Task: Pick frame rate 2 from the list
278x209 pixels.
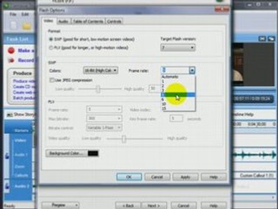Action: [x=178, y=86]
